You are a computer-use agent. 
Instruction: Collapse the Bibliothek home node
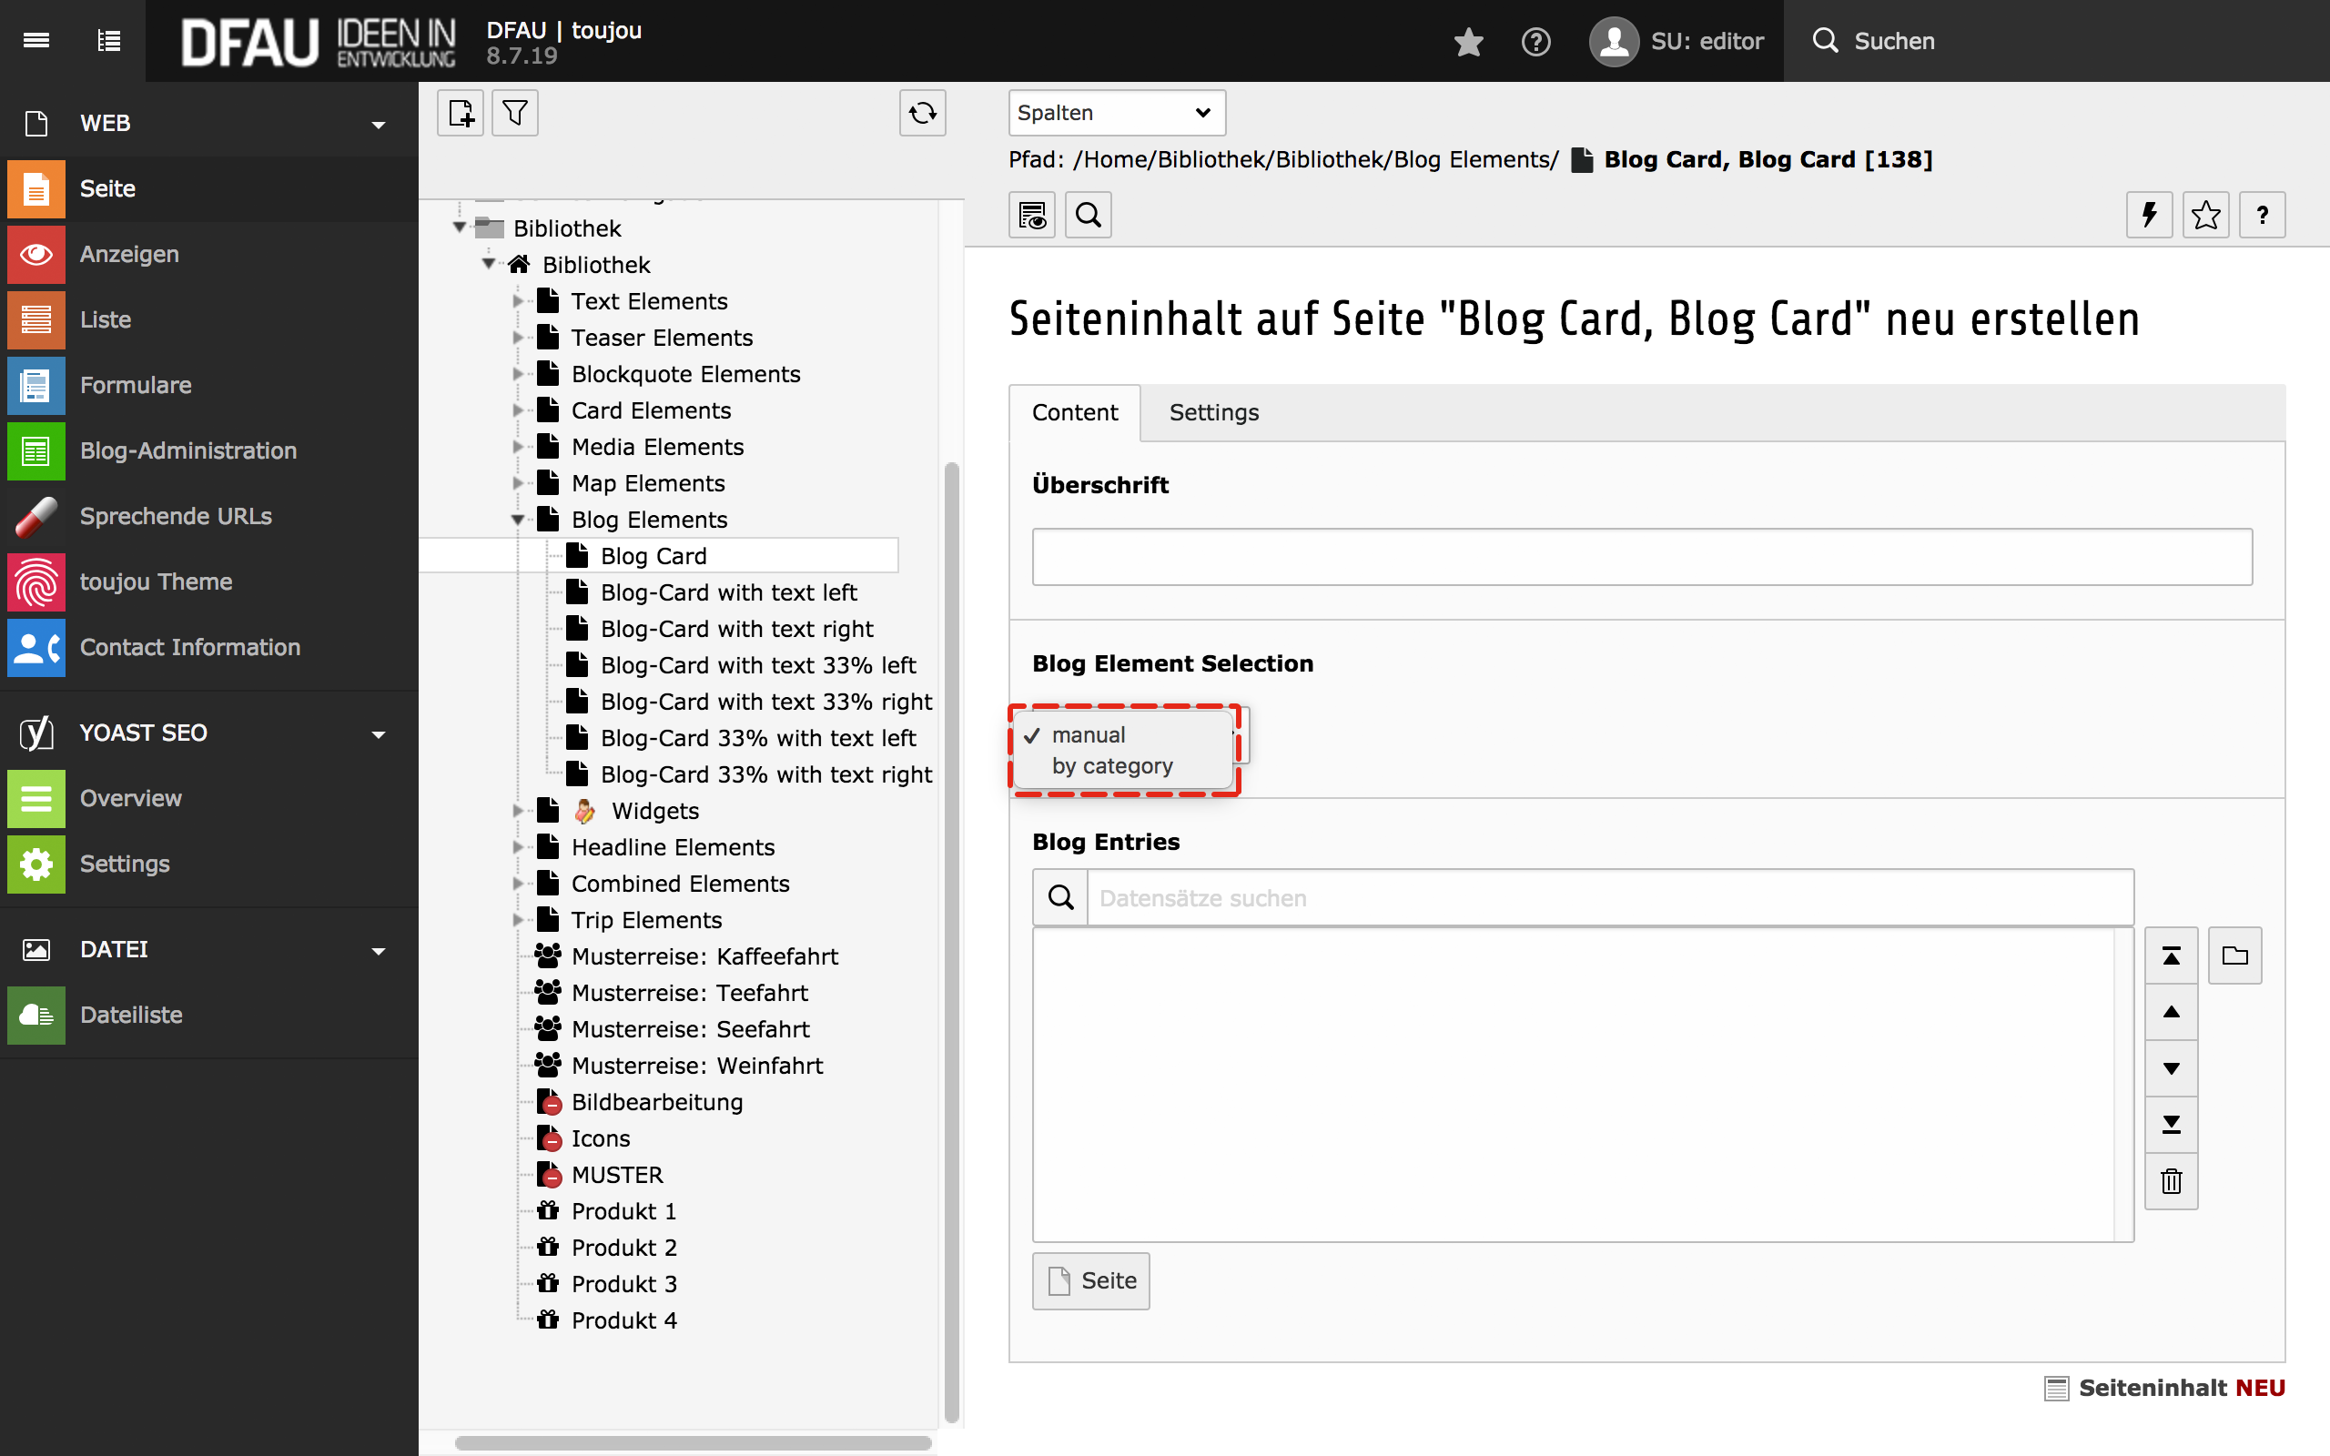(489, 263)
